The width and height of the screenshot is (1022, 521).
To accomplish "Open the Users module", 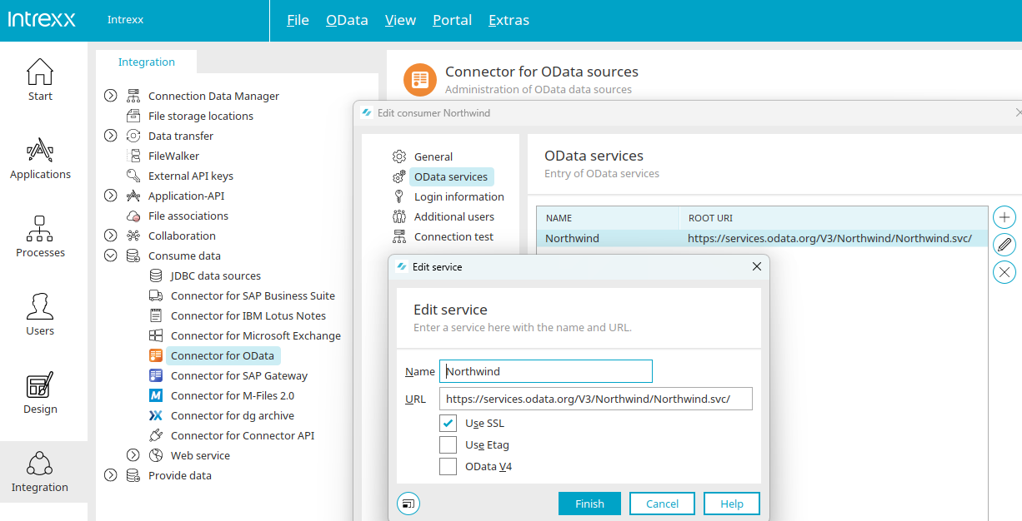I will click(40, 315).
